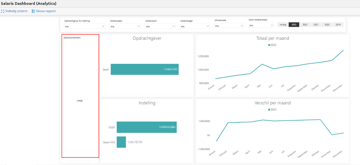Switch to year 2020
The width and height of the screenshot is (360, 165).
(327, 24)
